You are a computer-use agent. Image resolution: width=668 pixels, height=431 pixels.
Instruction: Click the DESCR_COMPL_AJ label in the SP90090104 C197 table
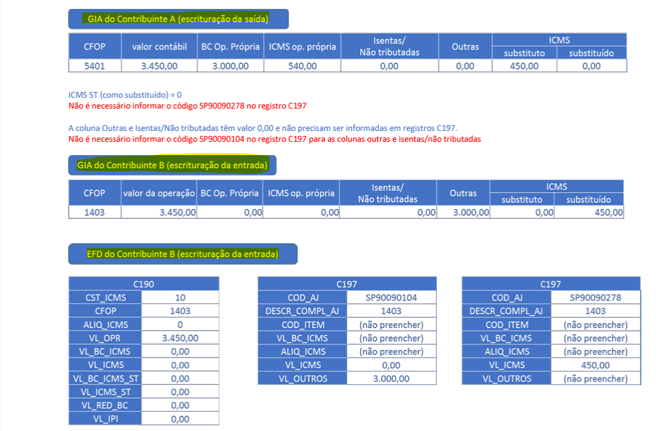303,311
